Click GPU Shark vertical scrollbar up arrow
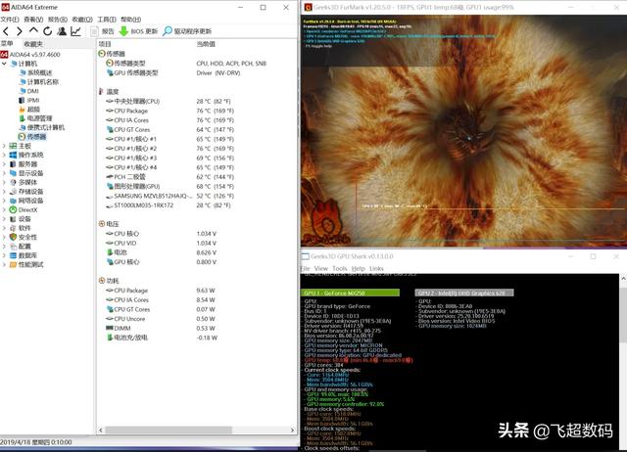This screenshot has height=452, width=627. click(623, 278)
